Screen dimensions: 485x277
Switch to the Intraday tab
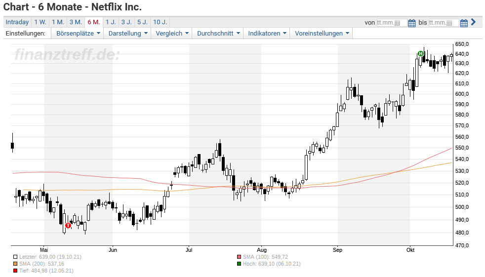click(x=17, y=22)
